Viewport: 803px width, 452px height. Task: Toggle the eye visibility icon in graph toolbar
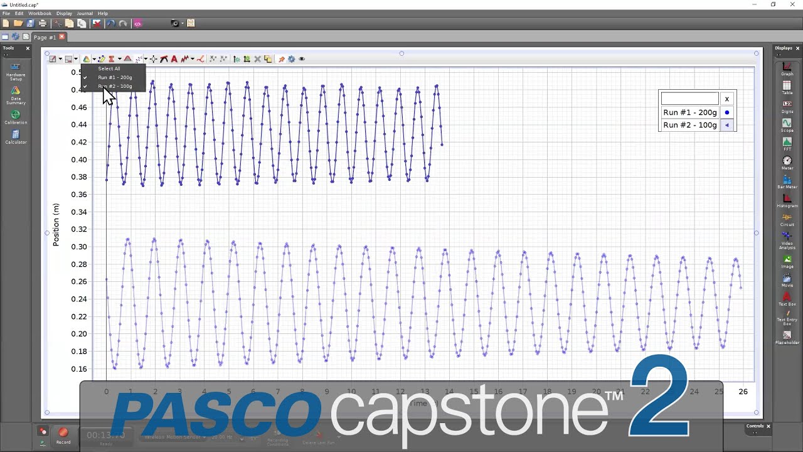(x=302, y=59)
